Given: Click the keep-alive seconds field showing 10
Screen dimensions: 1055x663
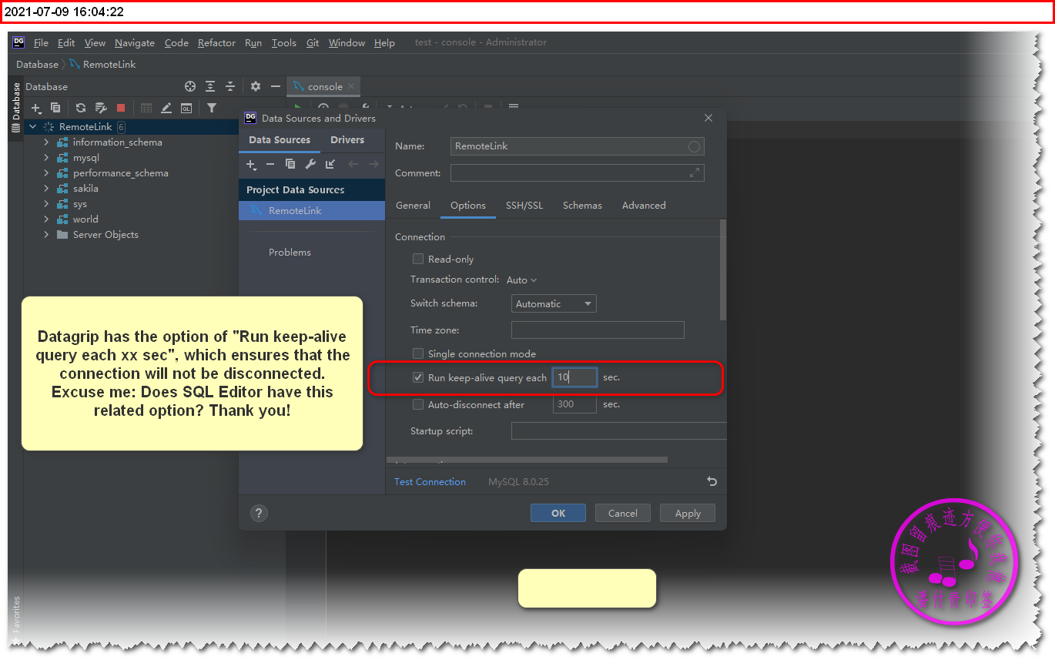Looking at the screenshot, I should coord(574,377).
